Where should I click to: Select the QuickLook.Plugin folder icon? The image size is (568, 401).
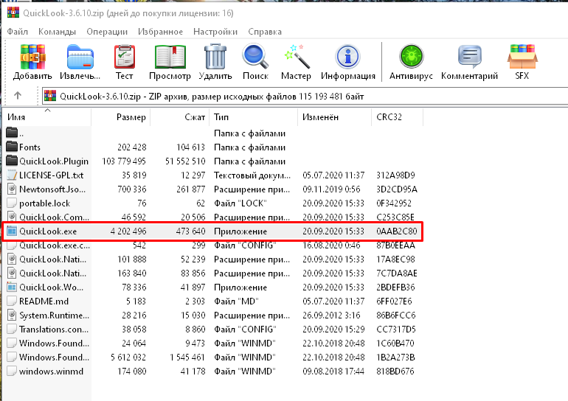click(x=12, y=161)
